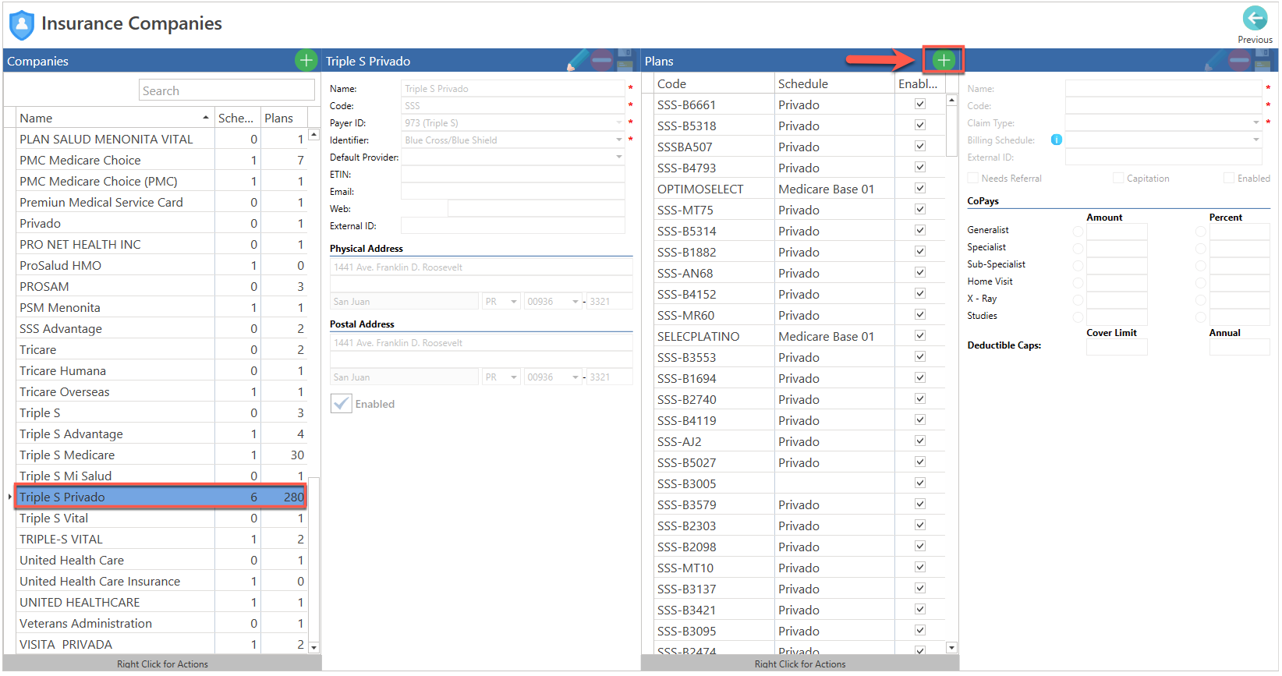Open Physical Address state dropdown
The image size is (1282, 676).
pos(514,302)
